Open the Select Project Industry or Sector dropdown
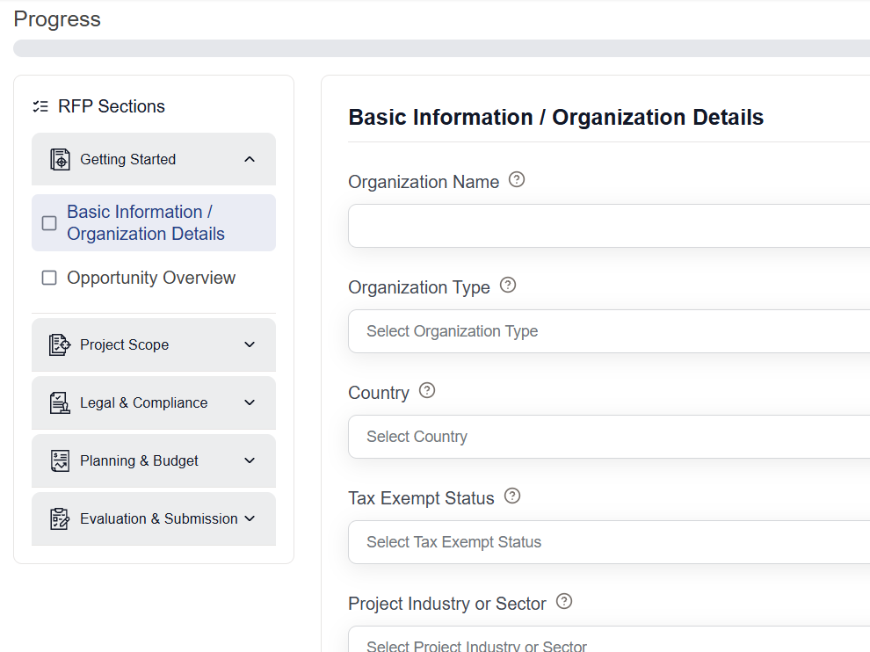This screenshot has width=870, height=652. [x=609, y=639]
